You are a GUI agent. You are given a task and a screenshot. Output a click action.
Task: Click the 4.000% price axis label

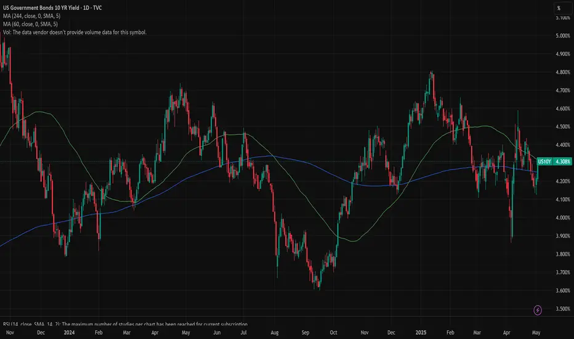(x=563, y=218)
